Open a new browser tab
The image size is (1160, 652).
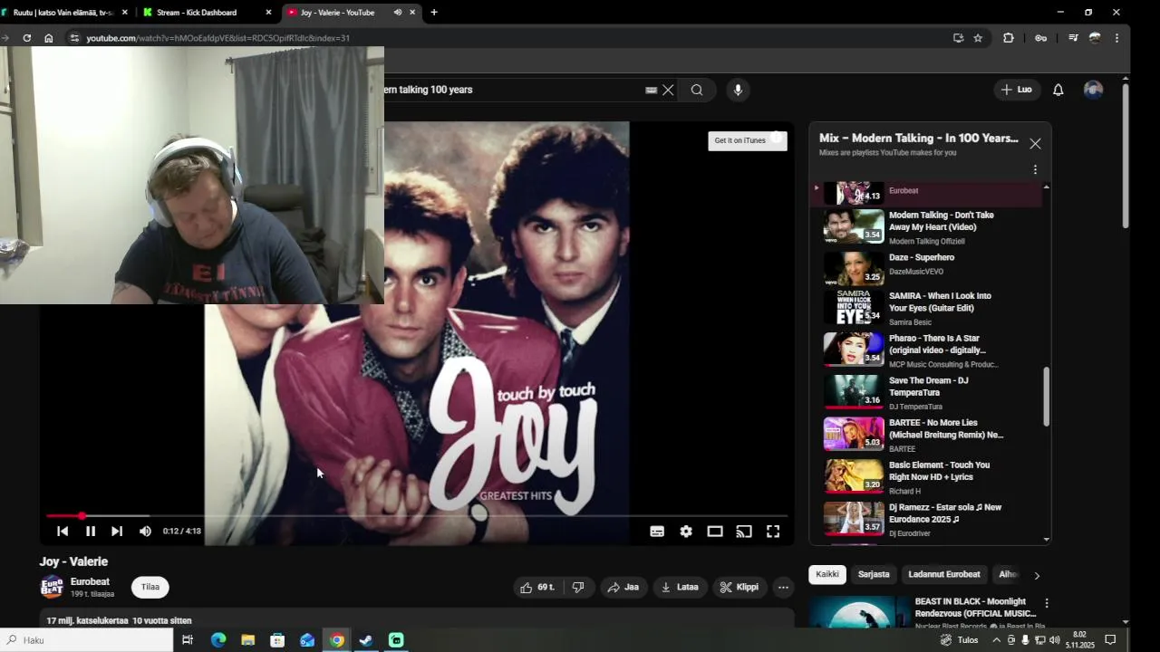pos(434,13)
